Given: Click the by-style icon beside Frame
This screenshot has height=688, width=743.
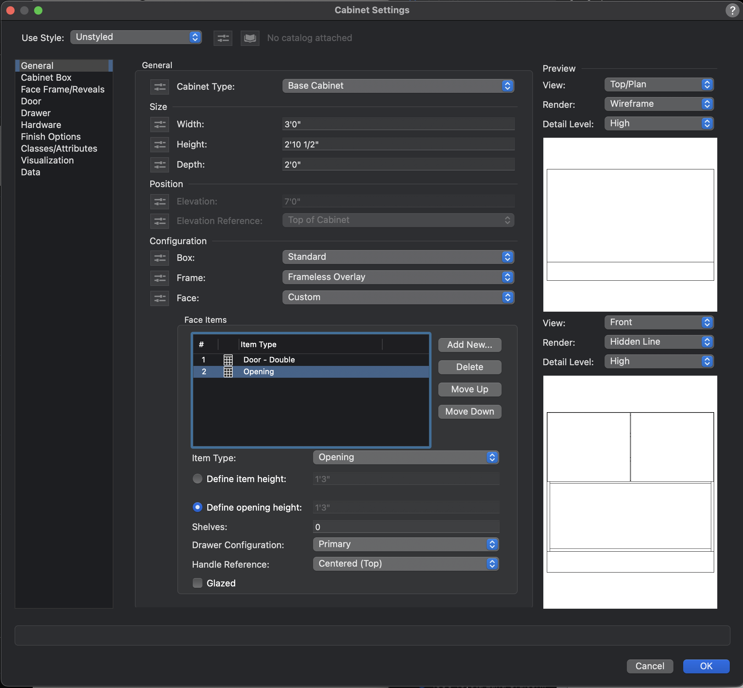Looking at the screenshot, I should point(159,278).
